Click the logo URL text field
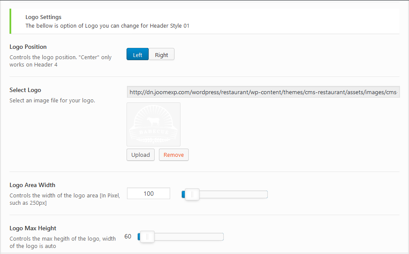 pyautogui.click(x=263, y=92)
